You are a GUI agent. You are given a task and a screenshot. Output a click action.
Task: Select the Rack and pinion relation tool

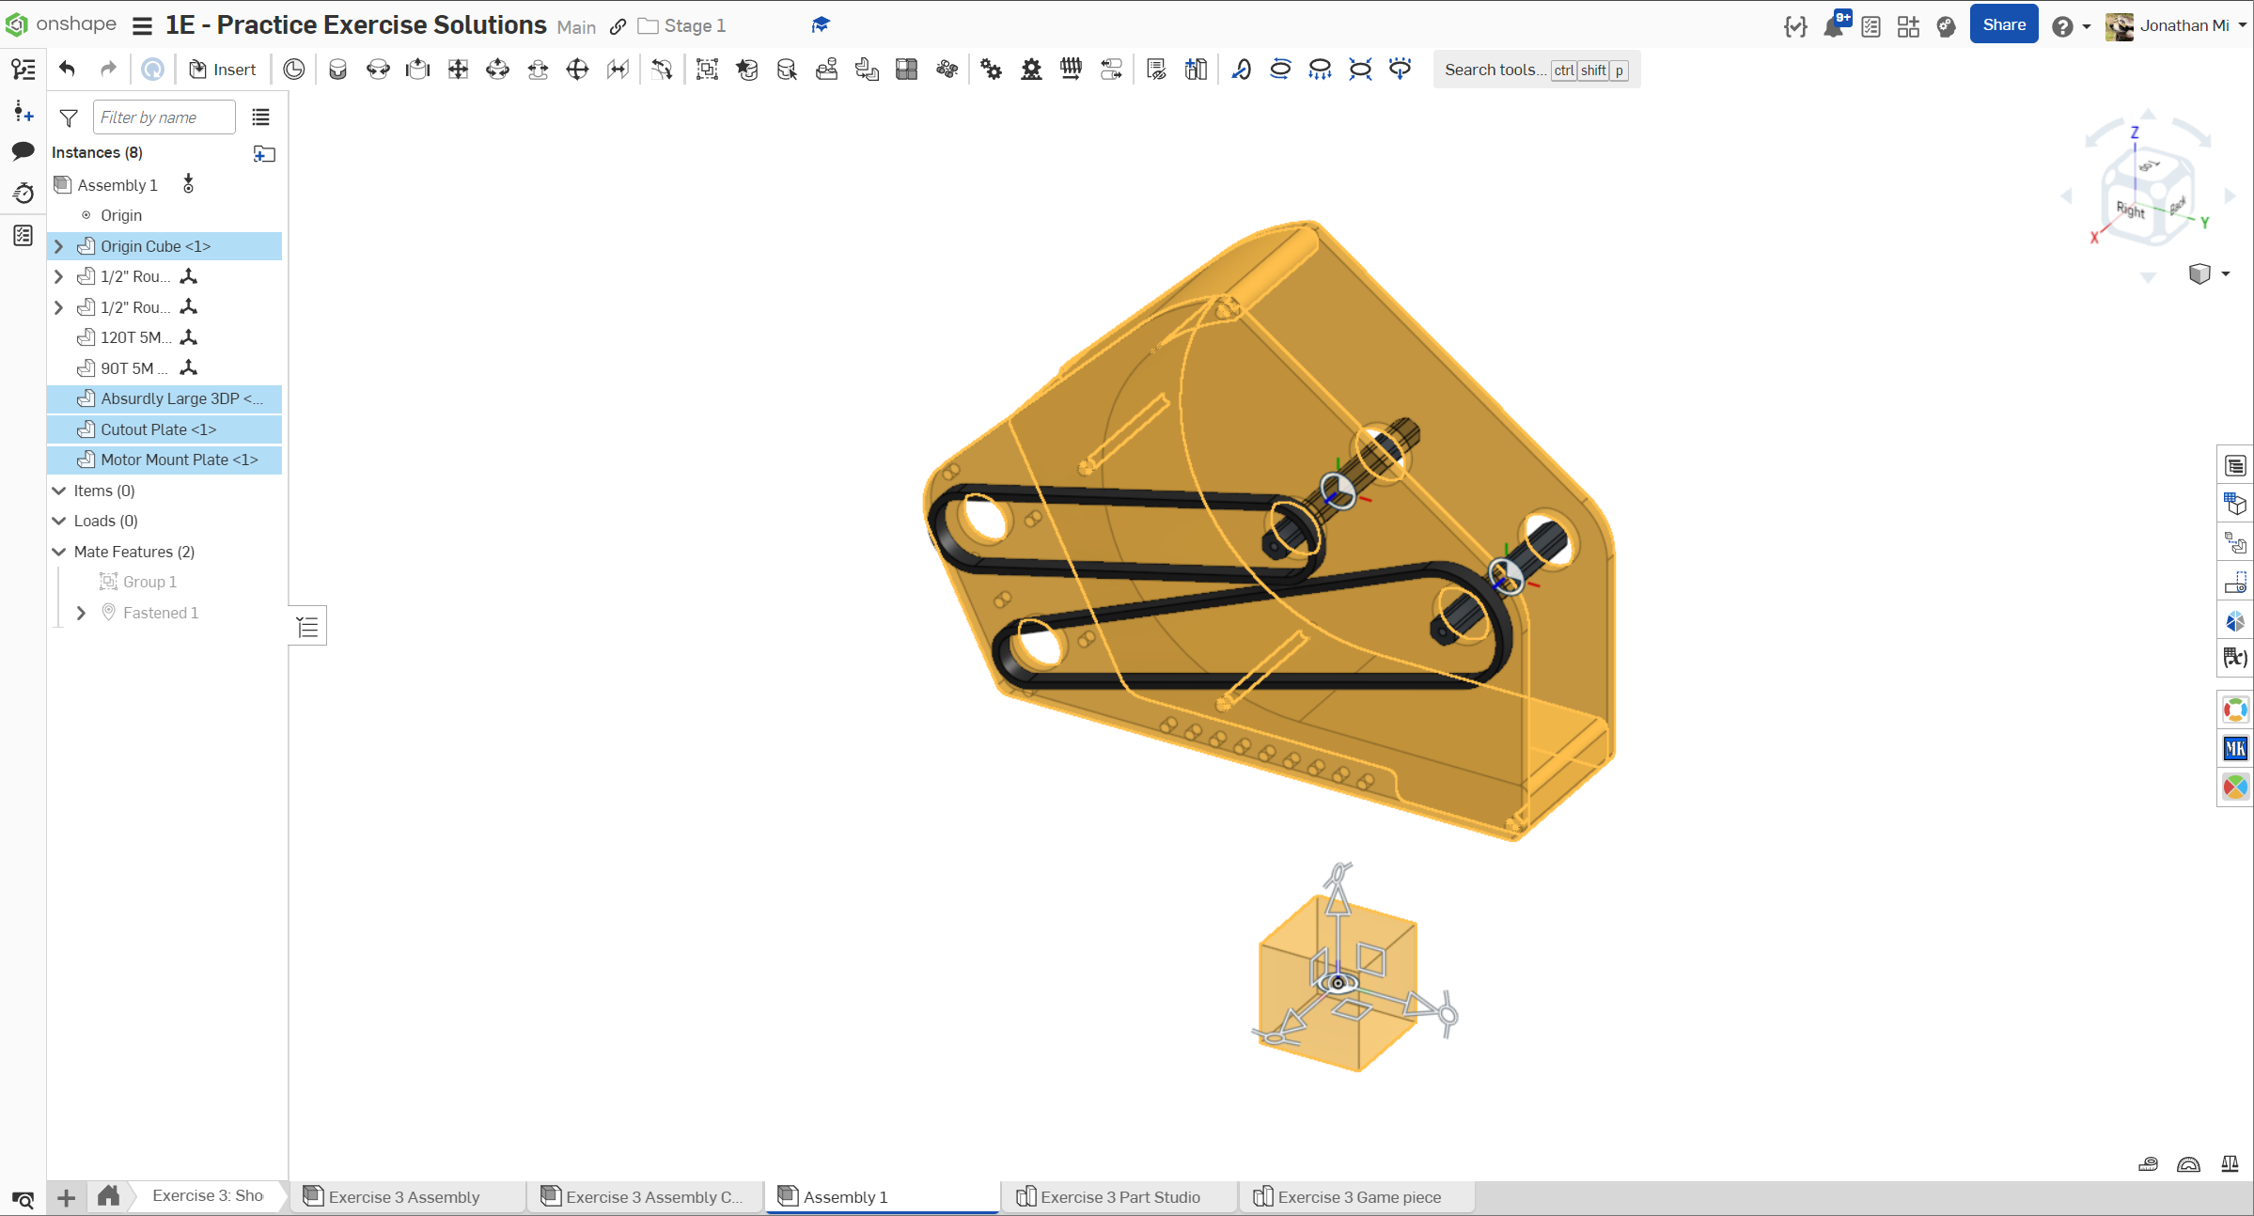1031,70
